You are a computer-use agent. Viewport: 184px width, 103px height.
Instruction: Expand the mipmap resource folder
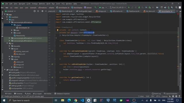(x=9, y=57)
